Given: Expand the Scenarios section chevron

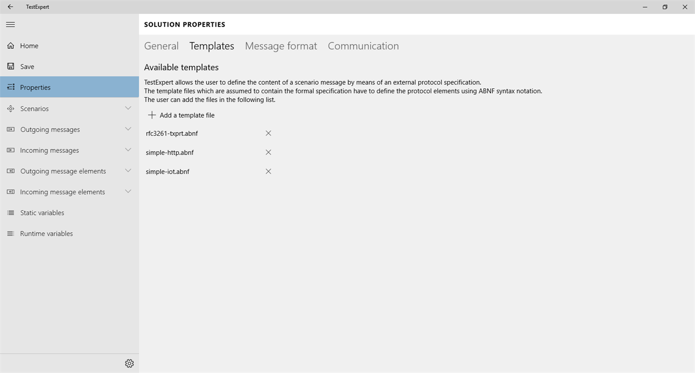Looking at the screenshot, I should coord(128,108).
